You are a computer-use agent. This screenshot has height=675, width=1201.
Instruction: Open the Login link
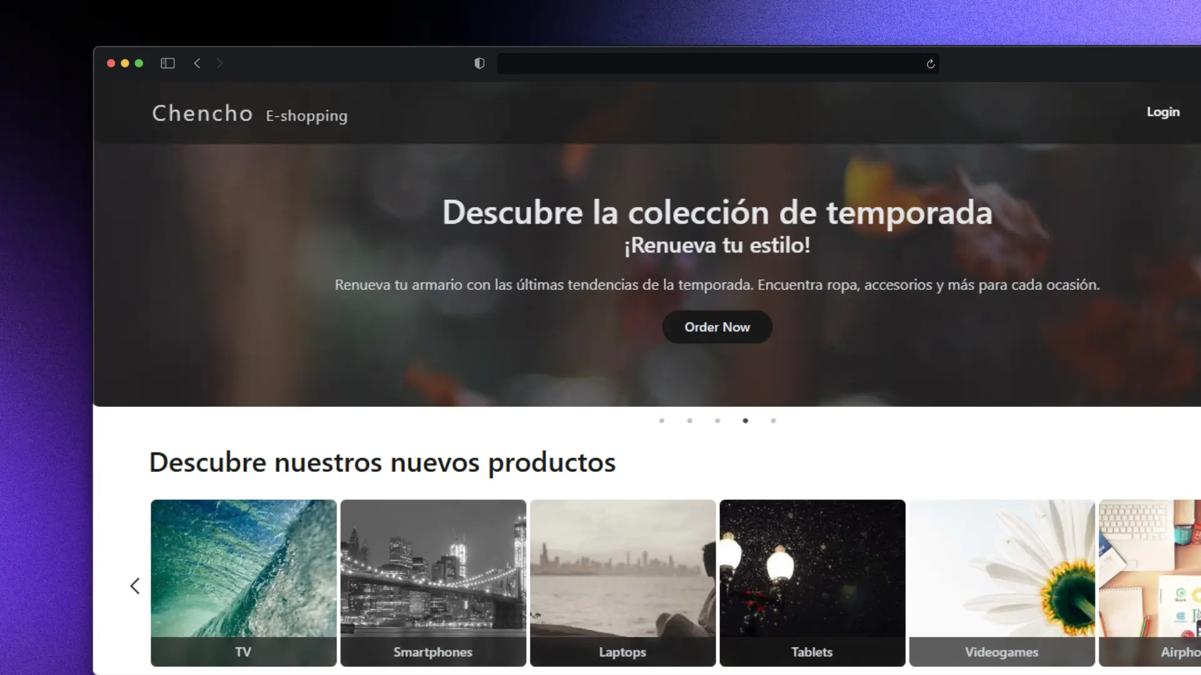click(1163, 112)
